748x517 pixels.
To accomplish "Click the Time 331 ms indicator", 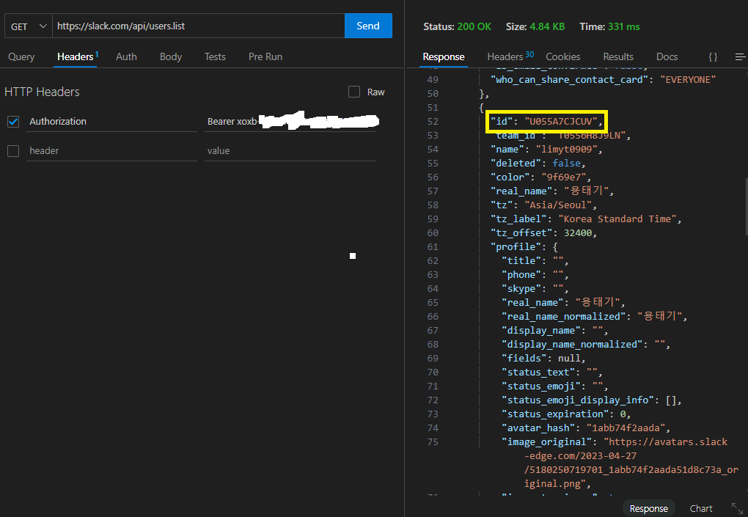I will pyautogui.click(x=609, y=26).
